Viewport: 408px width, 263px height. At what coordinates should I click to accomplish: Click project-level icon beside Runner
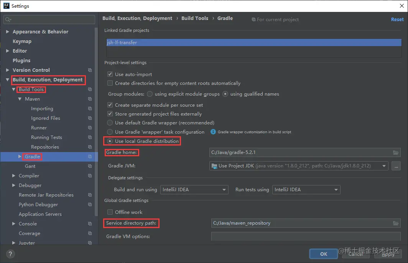click(x=90, y=128)
